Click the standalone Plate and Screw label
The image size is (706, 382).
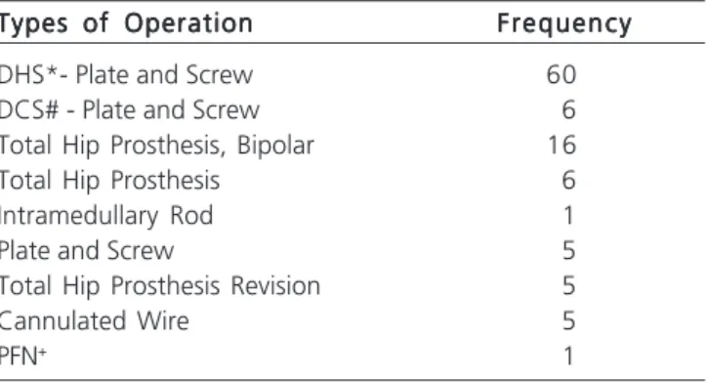tap(87, 250)
